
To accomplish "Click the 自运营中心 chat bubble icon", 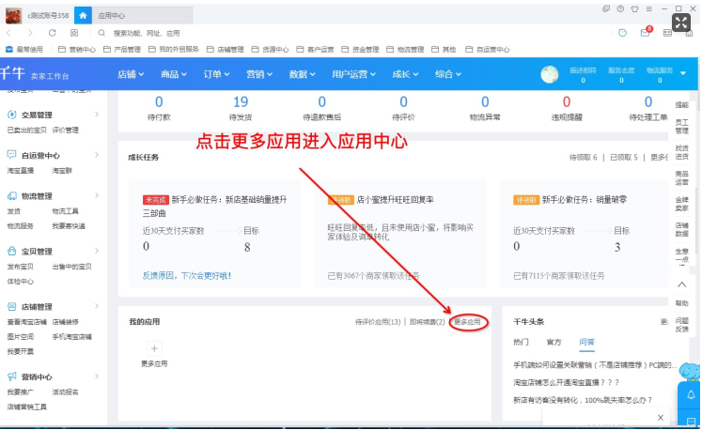I will click(12, 155).
